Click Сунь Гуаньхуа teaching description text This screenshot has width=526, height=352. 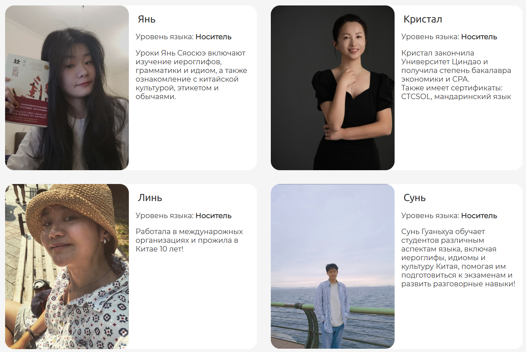click(x=458, y=258)
